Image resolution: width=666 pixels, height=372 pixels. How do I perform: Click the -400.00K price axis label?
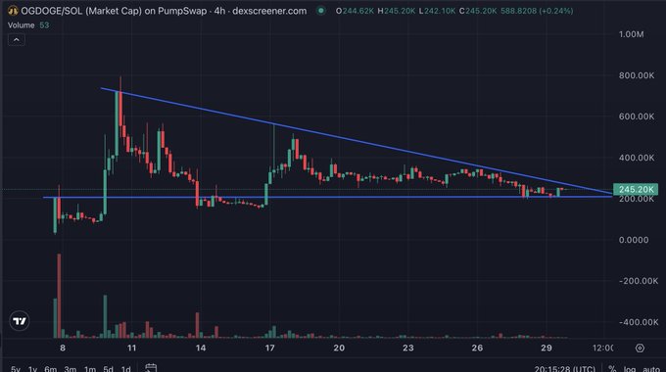(639, 322)
